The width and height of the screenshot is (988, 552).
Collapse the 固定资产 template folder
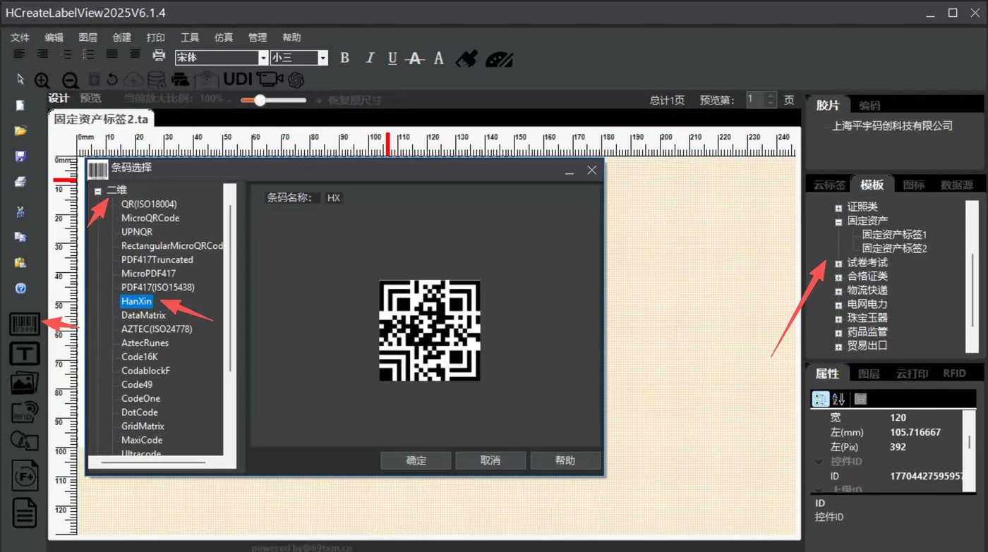(838, 221)
